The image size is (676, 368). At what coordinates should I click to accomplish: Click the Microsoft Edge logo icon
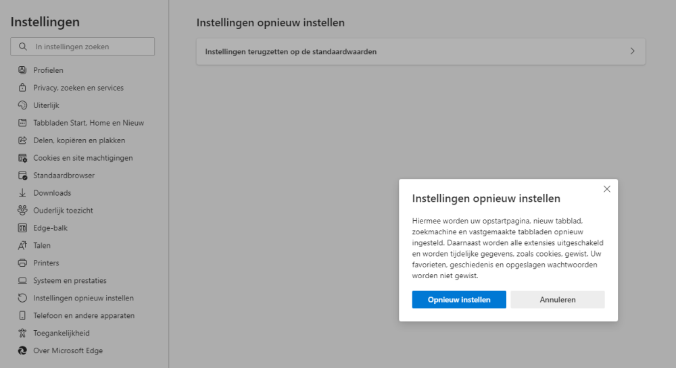(x=22, y=351)
